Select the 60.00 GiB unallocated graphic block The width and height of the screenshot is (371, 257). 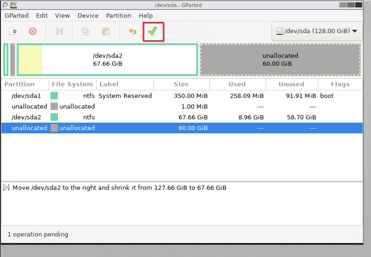[x=280, y=60]
